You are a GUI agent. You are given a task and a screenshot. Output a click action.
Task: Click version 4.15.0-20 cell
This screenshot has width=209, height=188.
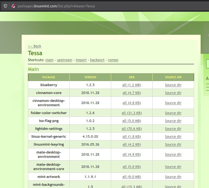[x=90, y=136]
